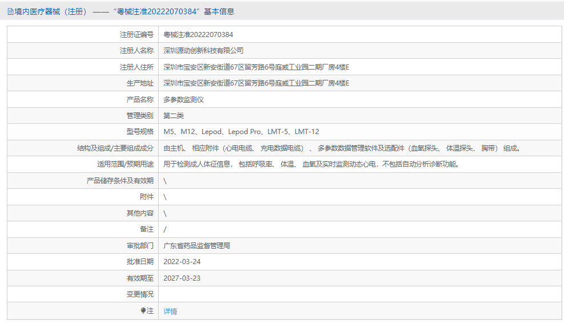
Task: Select the company name 深圳源动创新科技有限公司
Action: 203,51
